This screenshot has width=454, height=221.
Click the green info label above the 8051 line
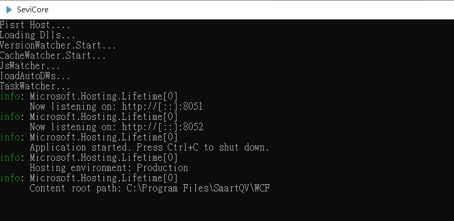coord(10,96)
